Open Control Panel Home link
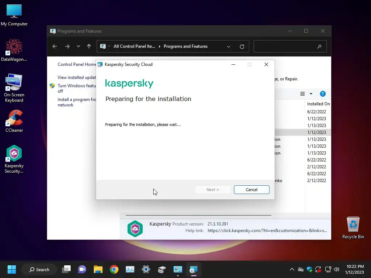Viewport: 371px width, 278px height. click(77, 64)
